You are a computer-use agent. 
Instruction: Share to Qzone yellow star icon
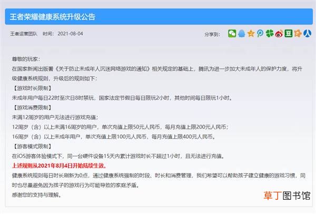click(251, 33)
